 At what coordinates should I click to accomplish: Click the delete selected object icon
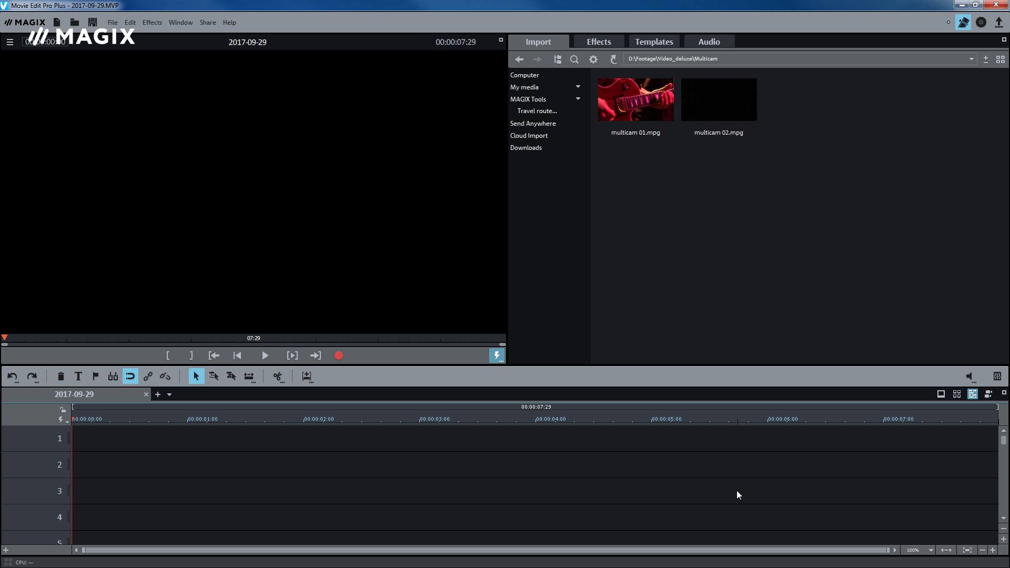pyautogui.click(x=60, y=376)
